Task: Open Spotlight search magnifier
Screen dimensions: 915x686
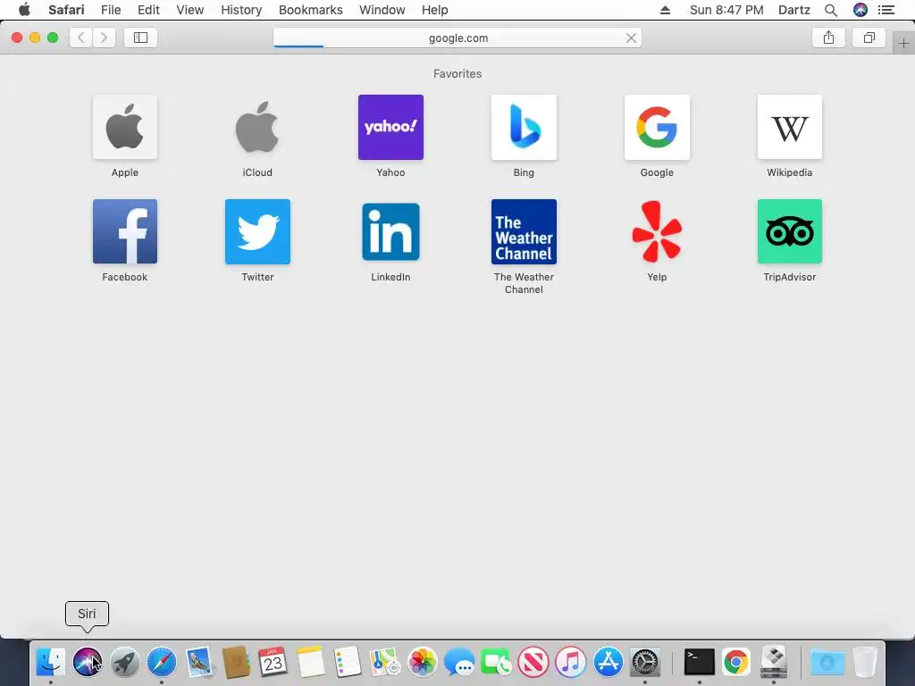Action: point(831,10)
